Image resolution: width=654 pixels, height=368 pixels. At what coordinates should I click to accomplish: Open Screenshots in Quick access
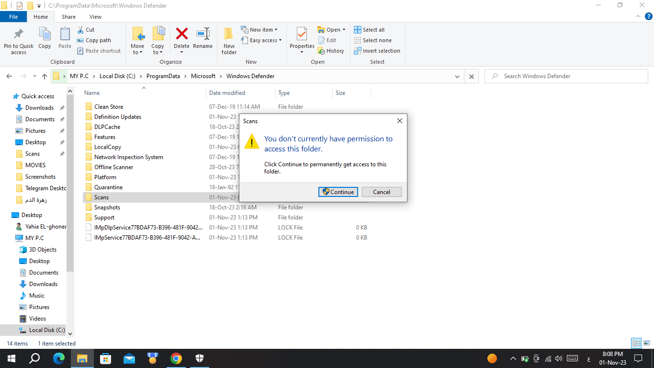40,177
